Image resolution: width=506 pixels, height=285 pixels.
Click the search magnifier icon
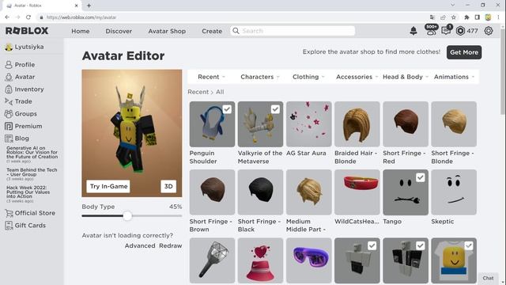pyautogui.click(x=236, y=31)
